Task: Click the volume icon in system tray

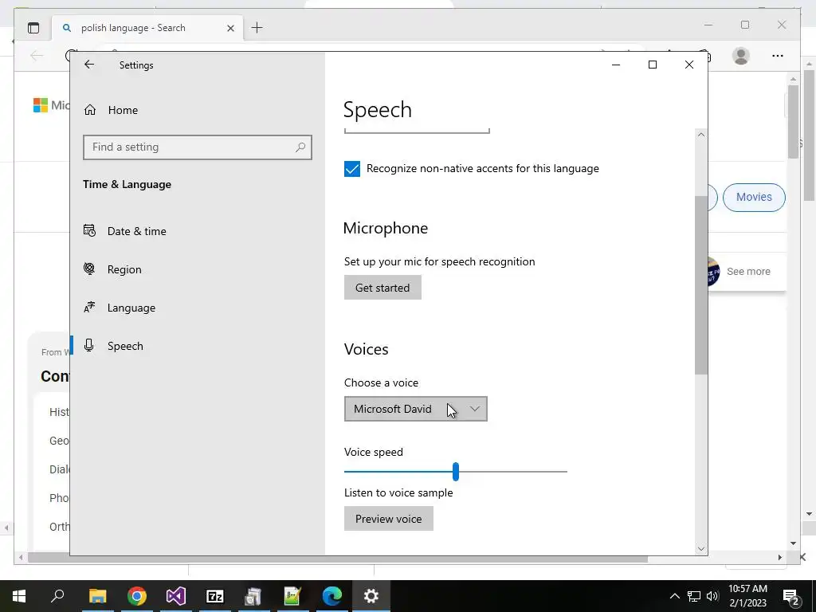Action: point(712,596)
